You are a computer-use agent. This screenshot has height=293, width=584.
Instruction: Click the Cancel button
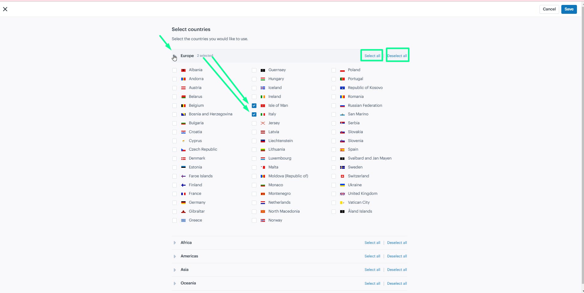(549, 9)
